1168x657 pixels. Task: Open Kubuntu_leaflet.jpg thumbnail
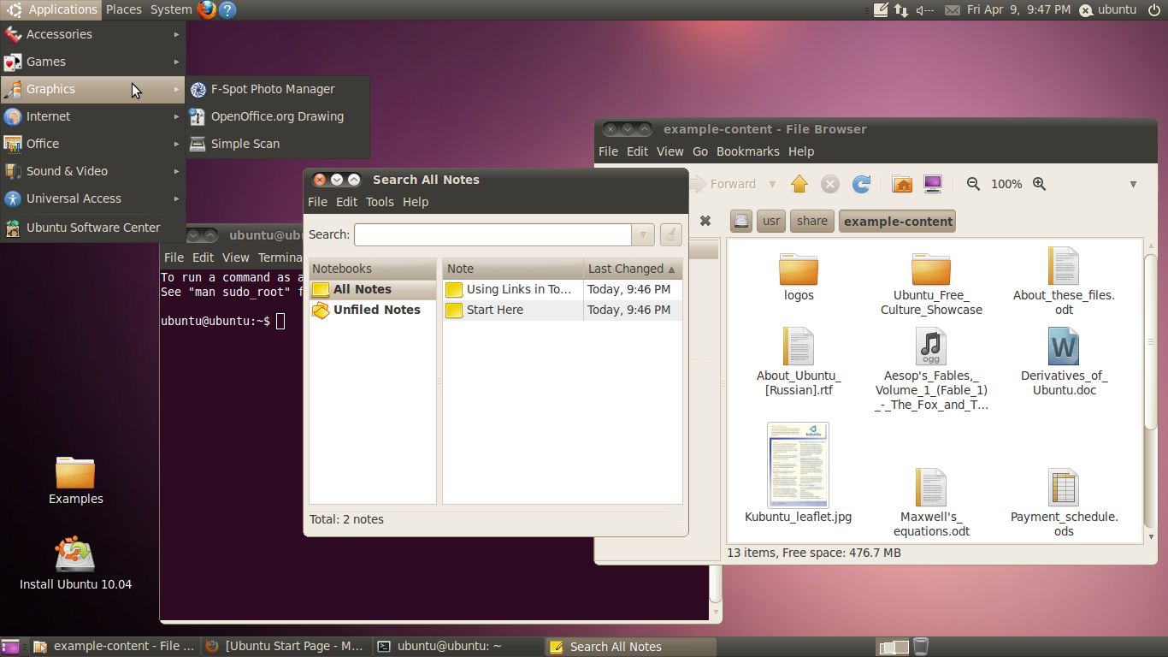[798, 465]
